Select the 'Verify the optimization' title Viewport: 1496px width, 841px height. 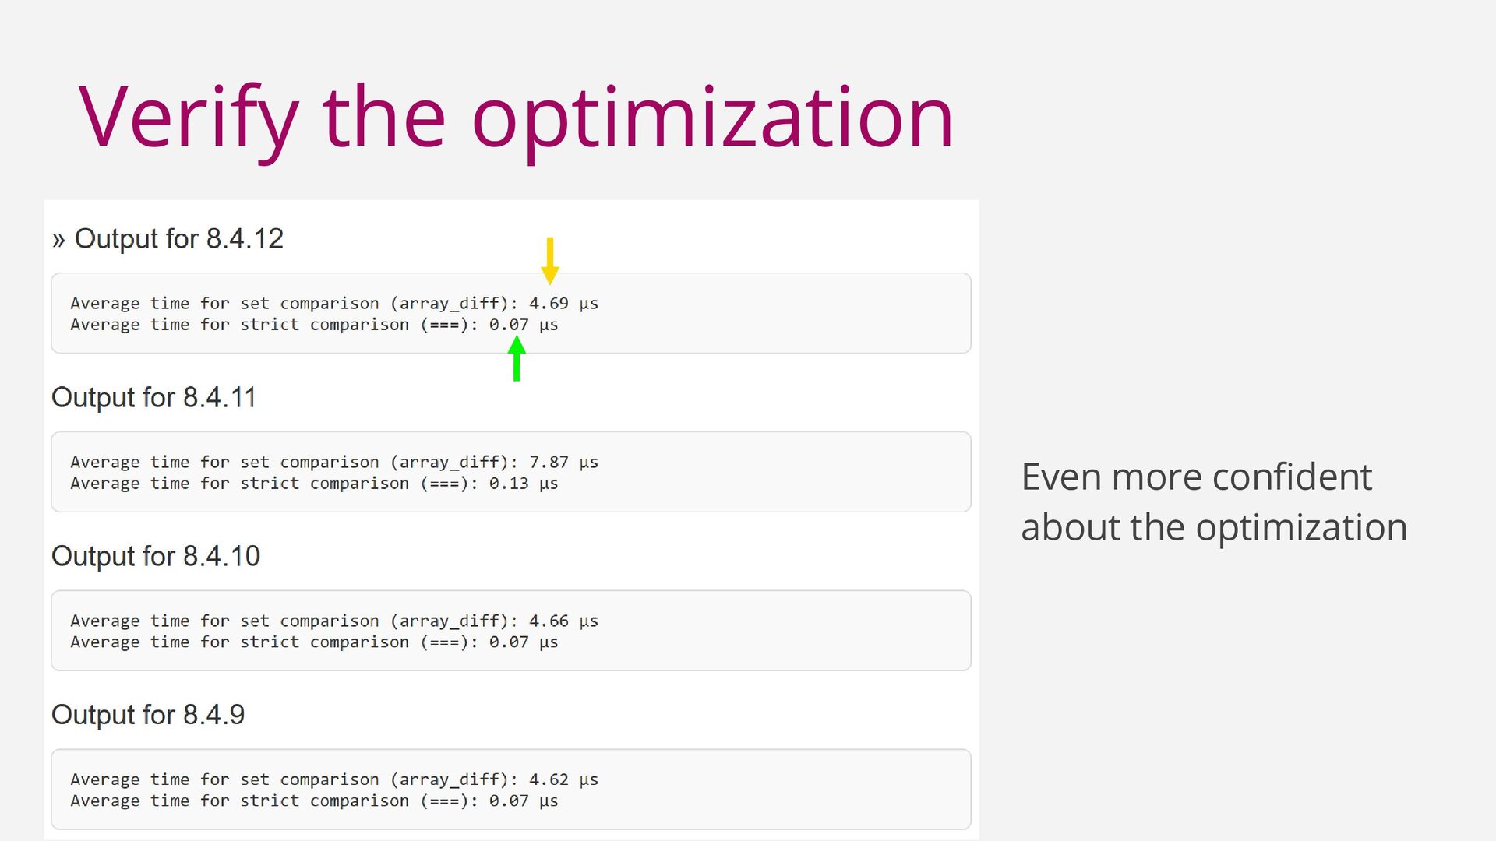pos(516,117)
